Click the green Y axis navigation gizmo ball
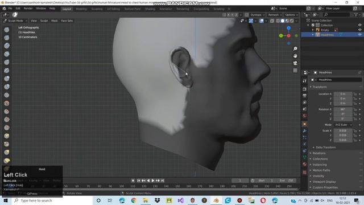364x205 pixels. pos(281,35)
